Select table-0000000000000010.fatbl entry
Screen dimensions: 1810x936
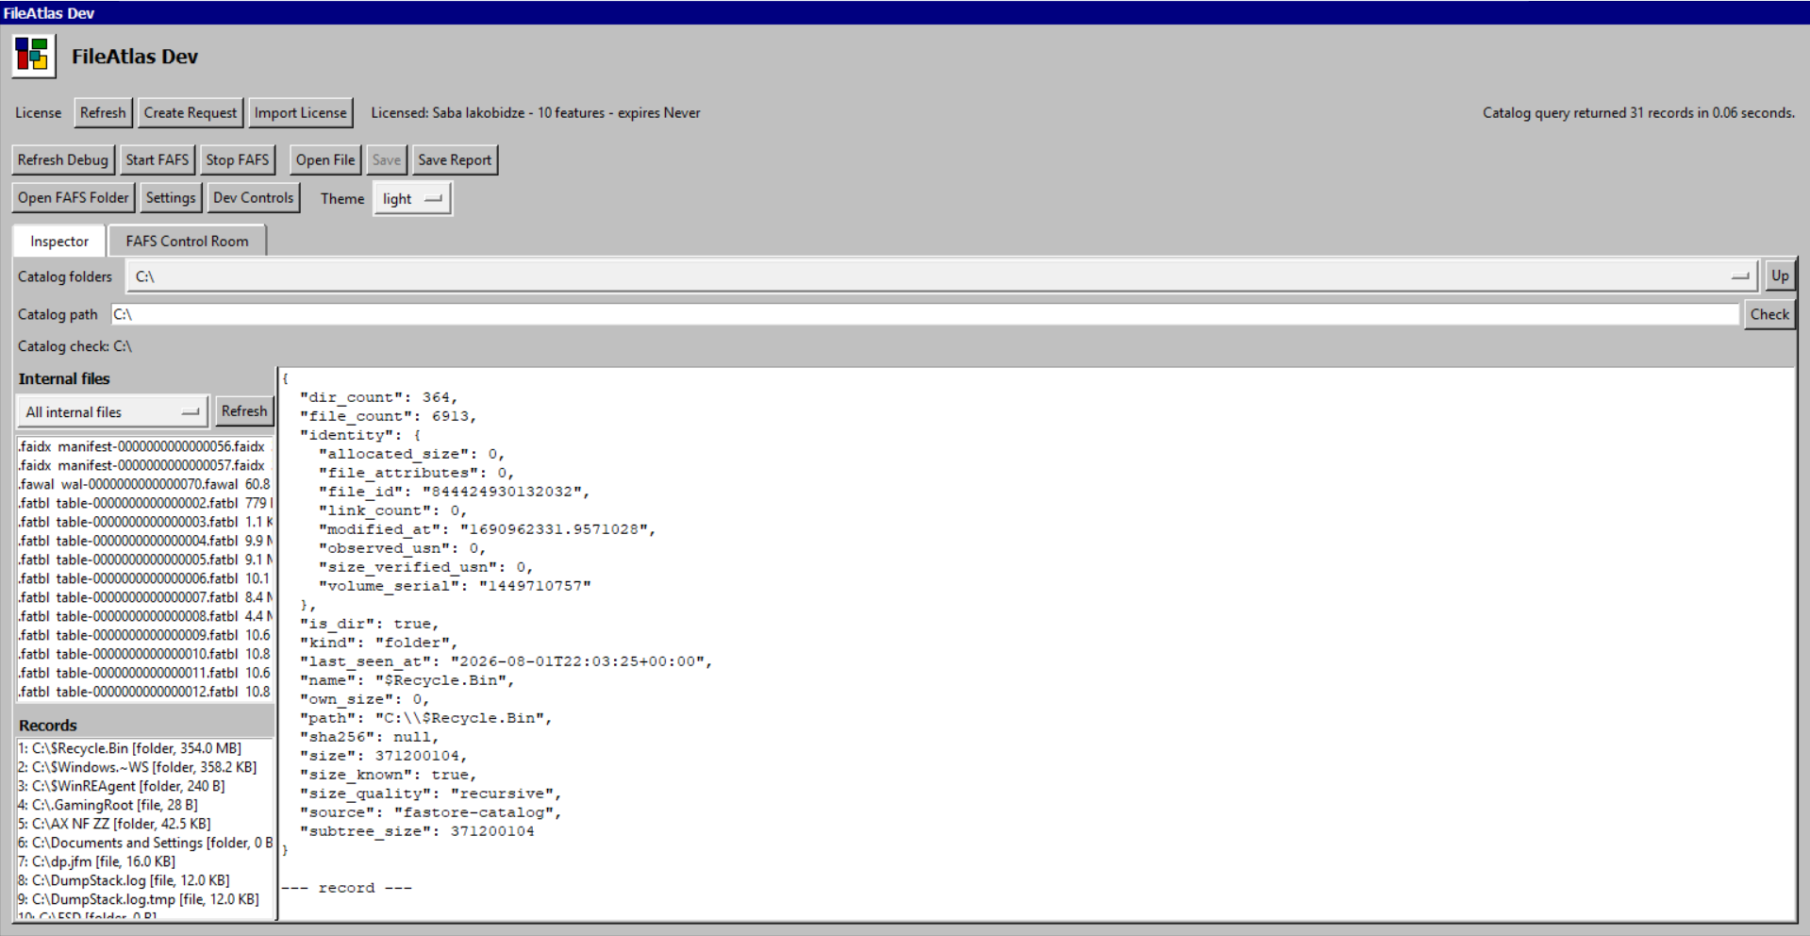[145, 654]
